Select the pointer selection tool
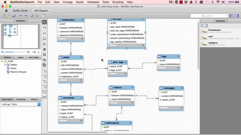Screen dimensions: 241x135 44,22
